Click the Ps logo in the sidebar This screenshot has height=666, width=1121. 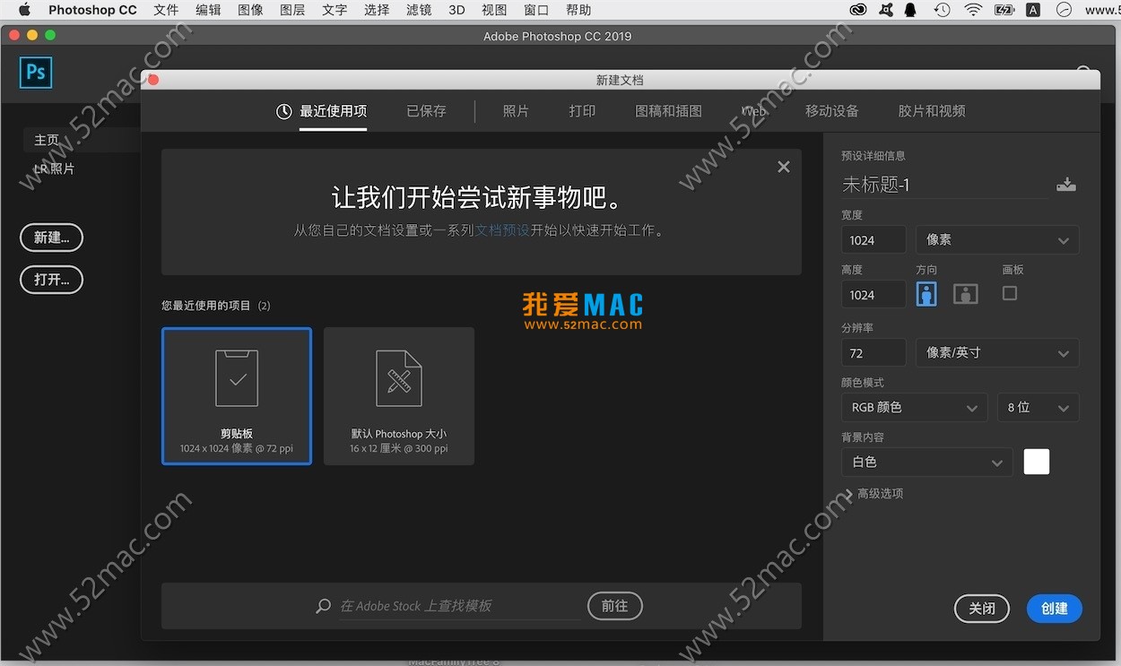[35, 73]
